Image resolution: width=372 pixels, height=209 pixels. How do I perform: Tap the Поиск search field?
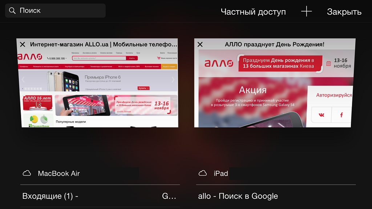click(55, 11)
